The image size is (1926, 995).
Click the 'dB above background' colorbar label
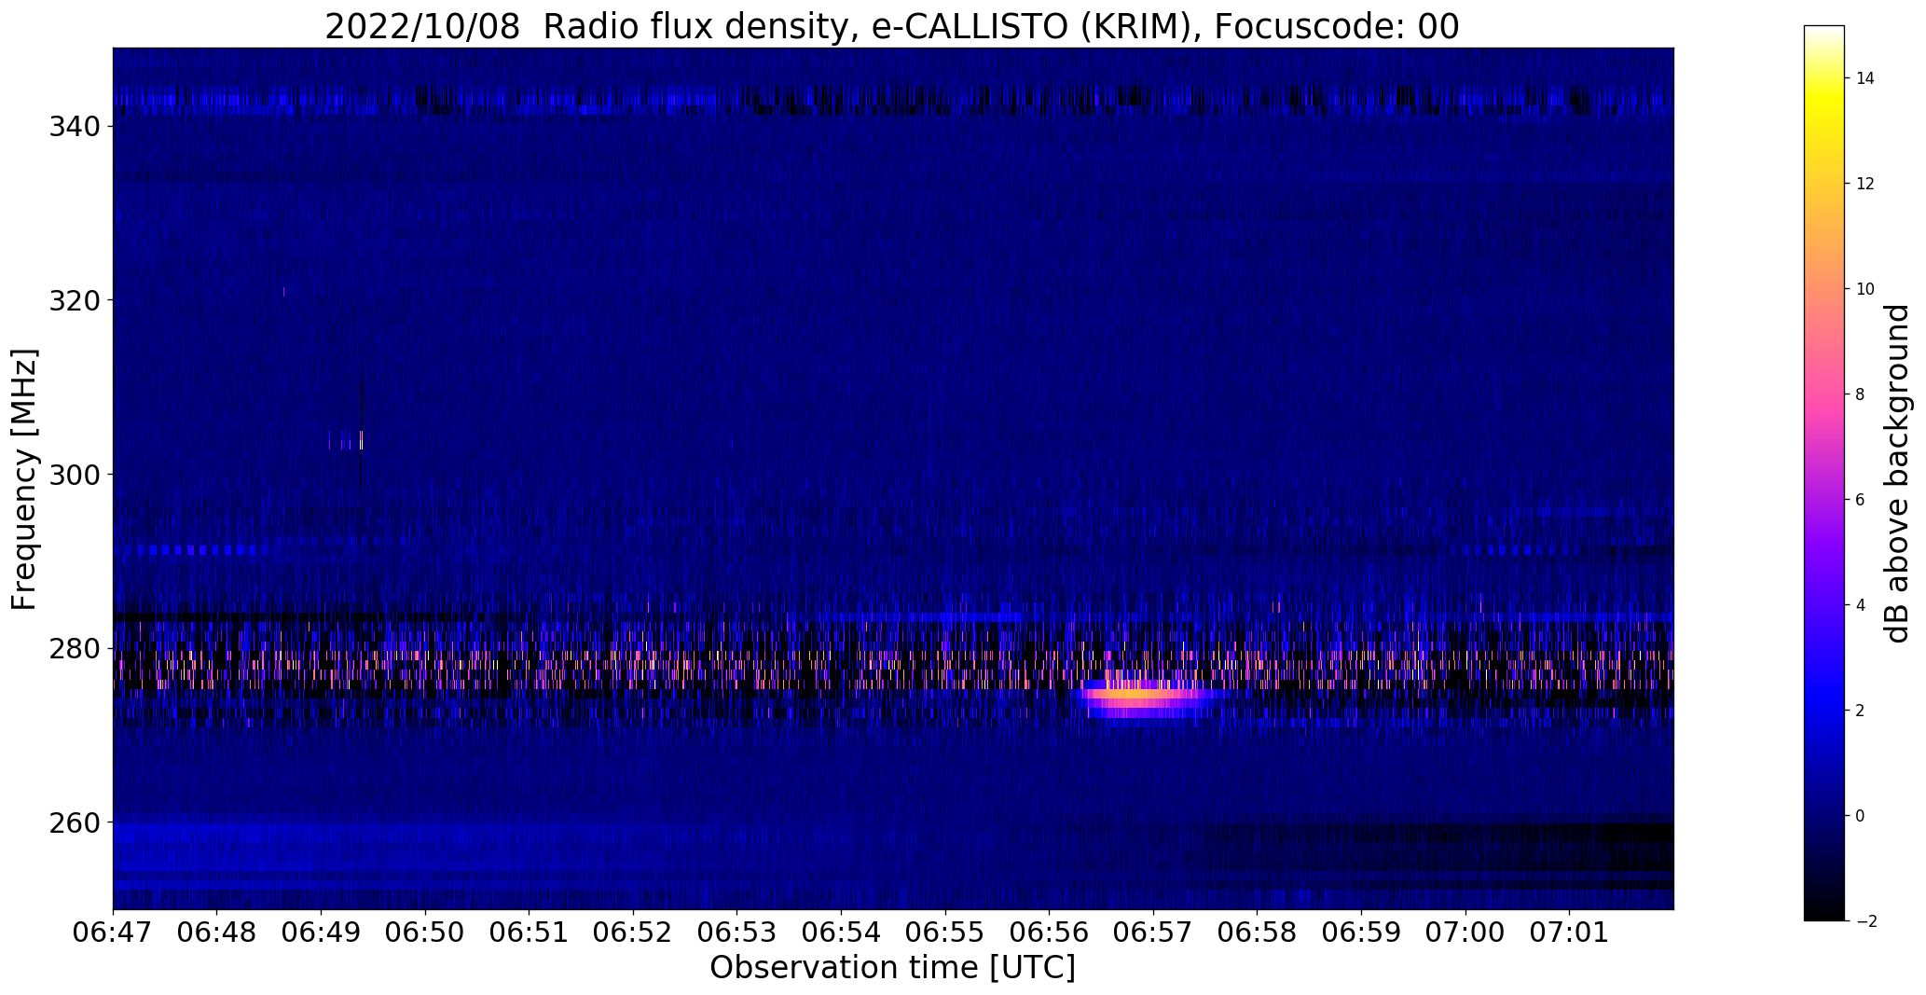(x=1896, y=473)
